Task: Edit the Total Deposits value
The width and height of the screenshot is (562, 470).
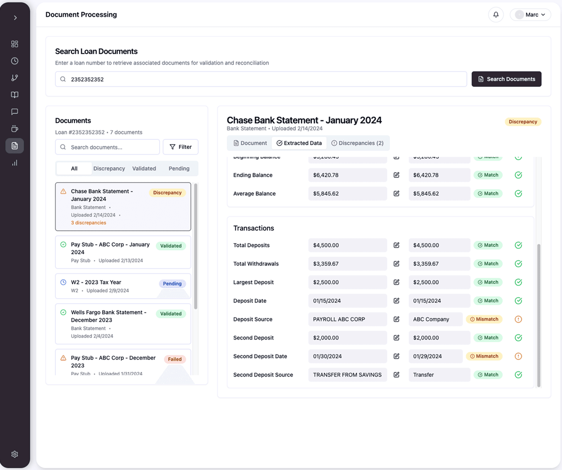Action: pyautogui.click(x=396, y=245)
